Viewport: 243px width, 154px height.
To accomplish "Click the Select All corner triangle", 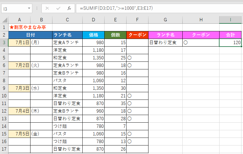I will pos(5,20).
